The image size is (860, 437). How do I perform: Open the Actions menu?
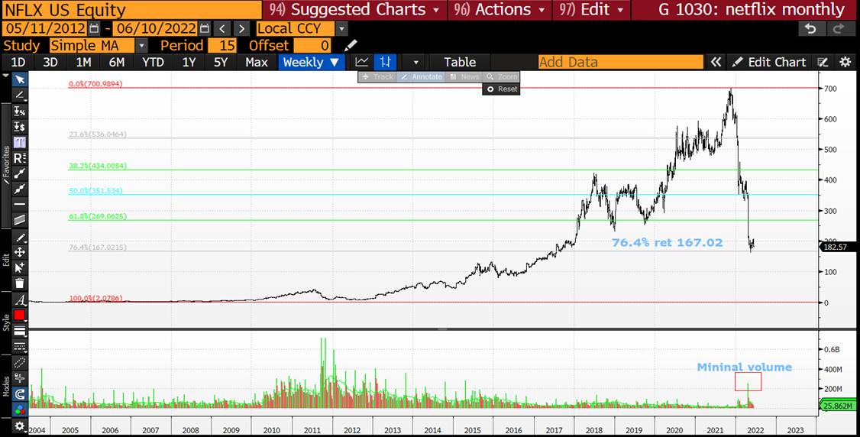pyautogui.click(x=499, y=9)
